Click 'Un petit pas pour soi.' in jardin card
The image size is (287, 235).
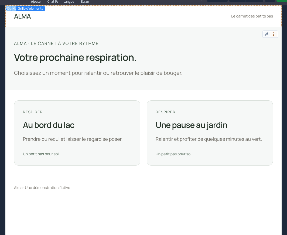point(174,154)
